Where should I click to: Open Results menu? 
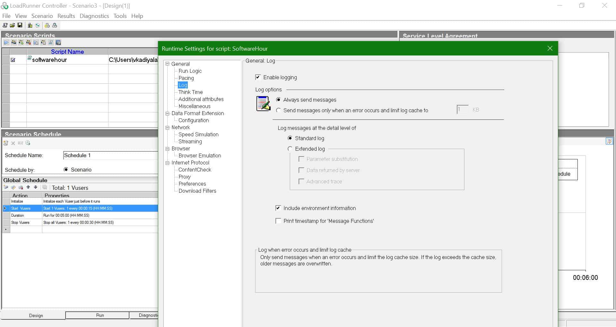coord(66,16)
